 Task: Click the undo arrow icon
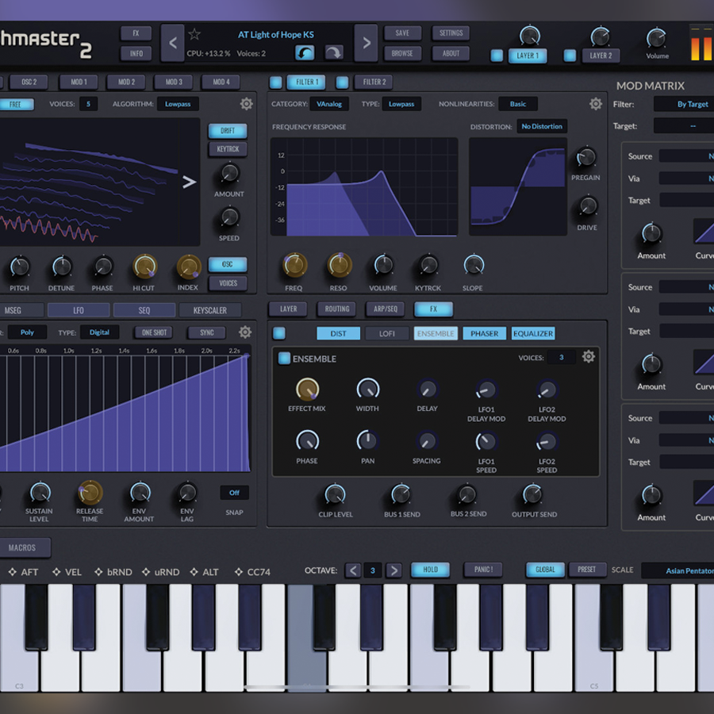(x=305, y=53)
